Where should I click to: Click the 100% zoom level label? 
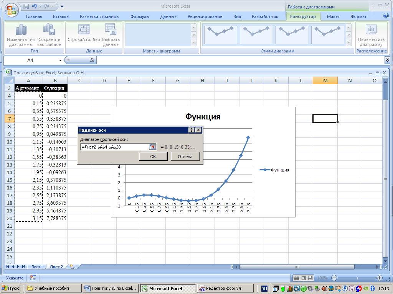(322, 278)
